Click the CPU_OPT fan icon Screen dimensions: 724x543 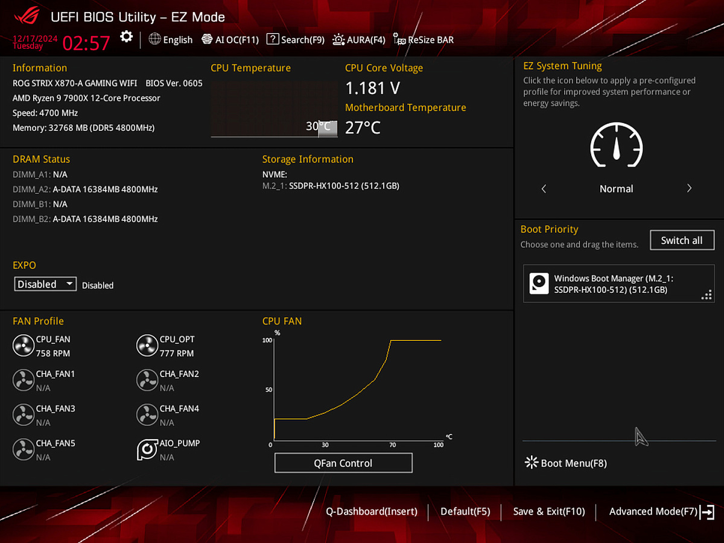tap(147, 346)
